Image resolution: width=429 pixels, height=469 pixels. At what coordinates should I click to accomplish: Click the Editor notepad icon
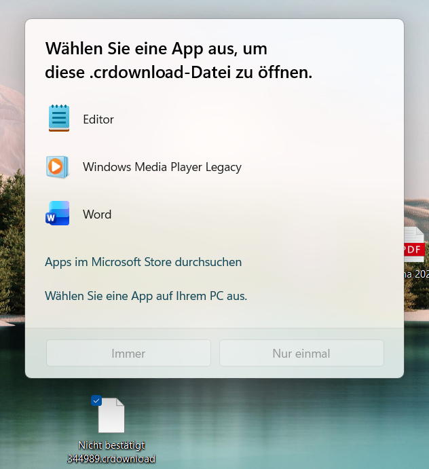(59, 119)
